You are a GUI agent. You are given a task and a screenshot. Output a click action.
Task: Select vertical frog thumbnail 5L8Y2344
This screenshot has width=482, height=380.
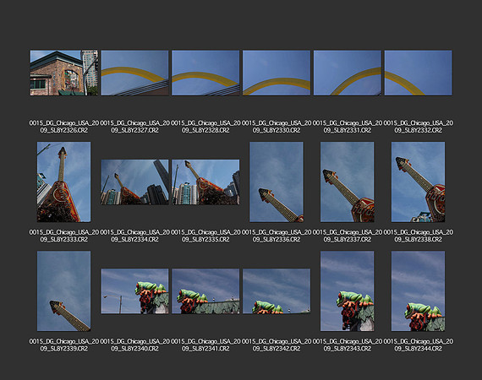(x=418, y=291)
